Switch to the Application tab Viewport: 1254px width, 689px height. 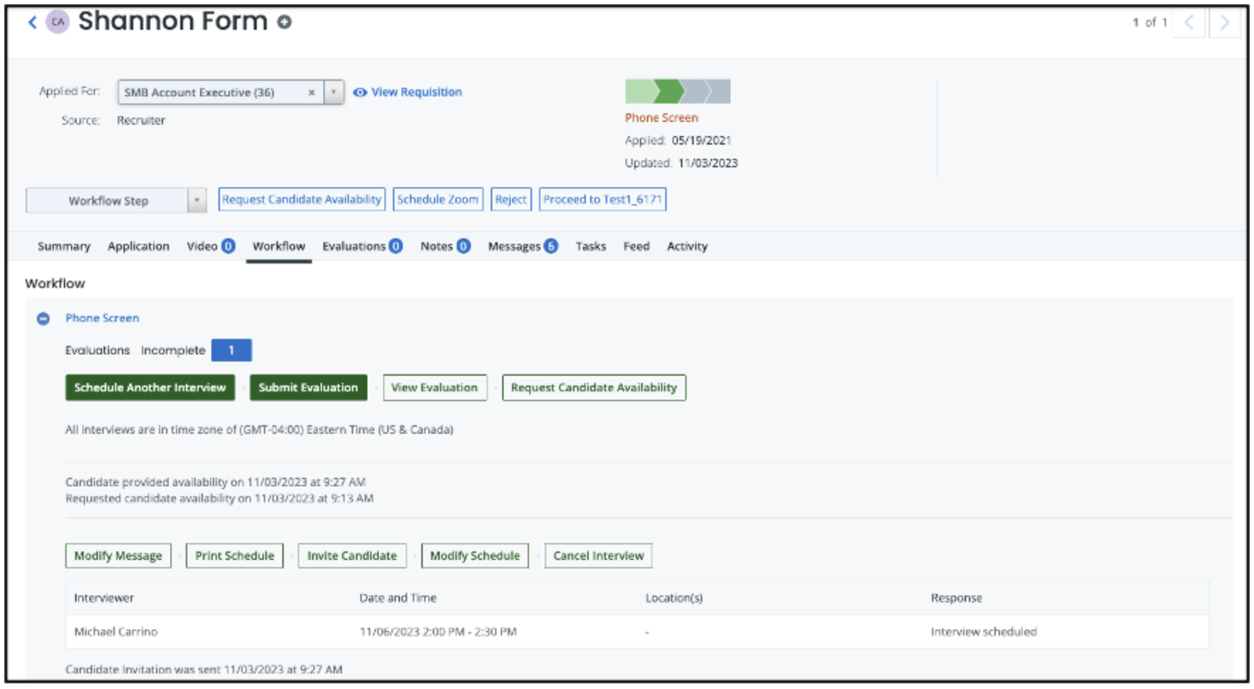pos(138,246)
